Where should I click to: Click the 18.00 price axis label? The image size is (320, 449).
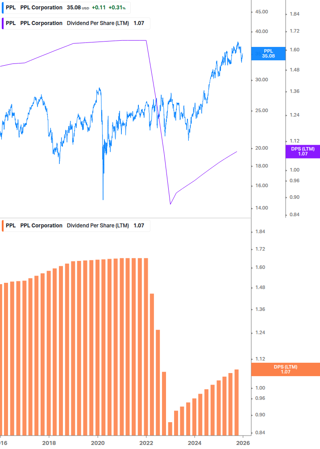point(262,166)
